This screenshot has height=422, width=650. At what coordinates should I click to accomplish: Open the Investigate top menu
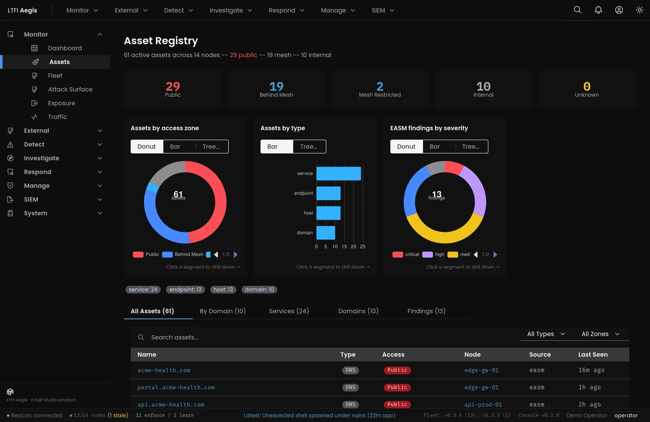(x=231, y=10)
